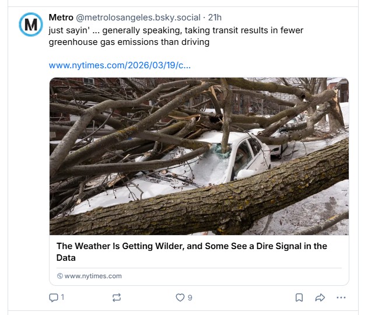
Task: Click the reply count number 1
Action: [62, 297]
